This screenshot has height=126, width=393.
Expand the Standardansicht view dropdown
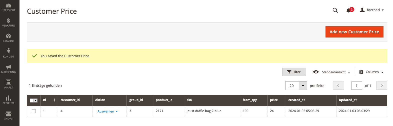[x=331, y=72]
